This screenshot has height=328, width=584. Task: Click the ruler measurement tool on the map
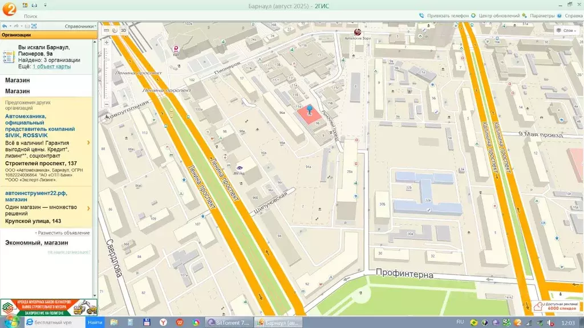pyautogui.click(x=106, y=31)
